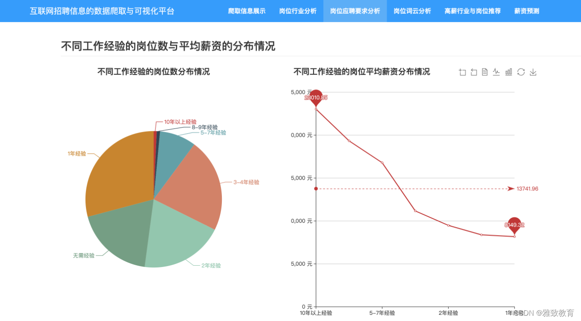581x321 pixels.
Task: Click the max value pin 23010.85
Action: tap(316, 97)
